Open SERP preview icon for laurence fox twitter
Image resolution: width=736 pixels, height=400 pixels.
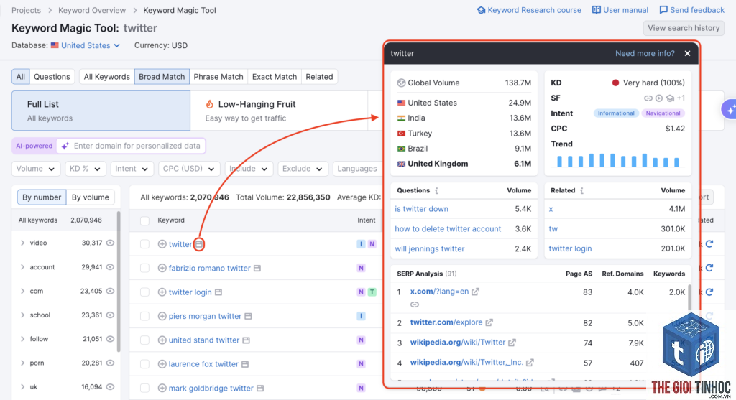click(245, 364)
